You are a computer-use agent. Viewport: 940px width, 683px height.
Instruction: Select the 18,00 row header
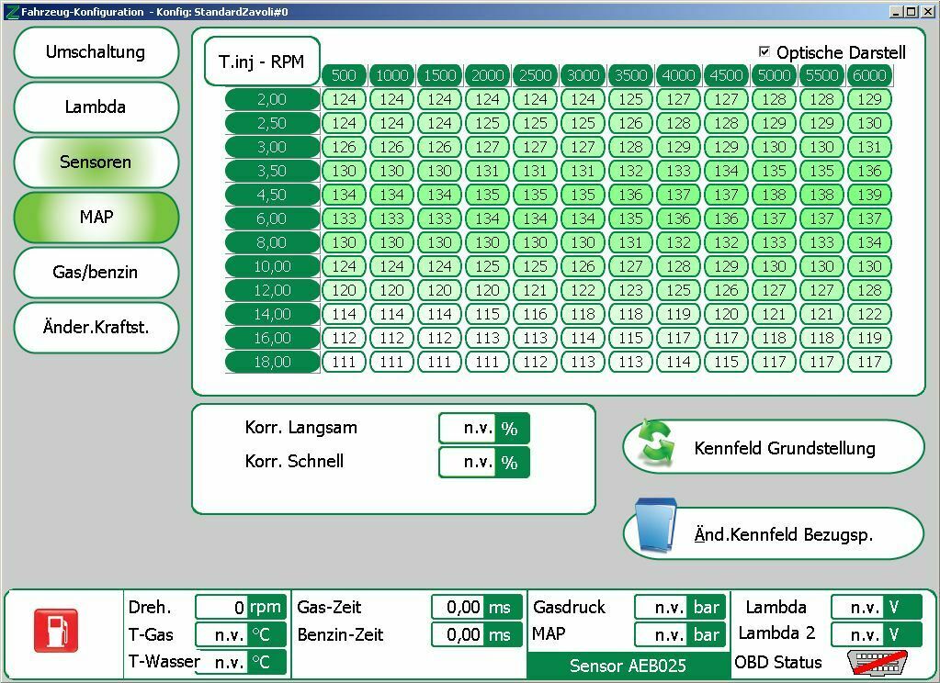272,362
